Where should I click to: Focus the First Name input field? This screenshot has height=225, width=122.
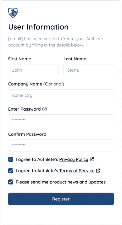(33, 70)
